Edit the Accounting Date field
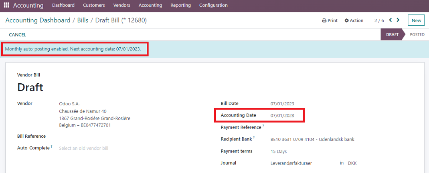 tap(282, 115)
